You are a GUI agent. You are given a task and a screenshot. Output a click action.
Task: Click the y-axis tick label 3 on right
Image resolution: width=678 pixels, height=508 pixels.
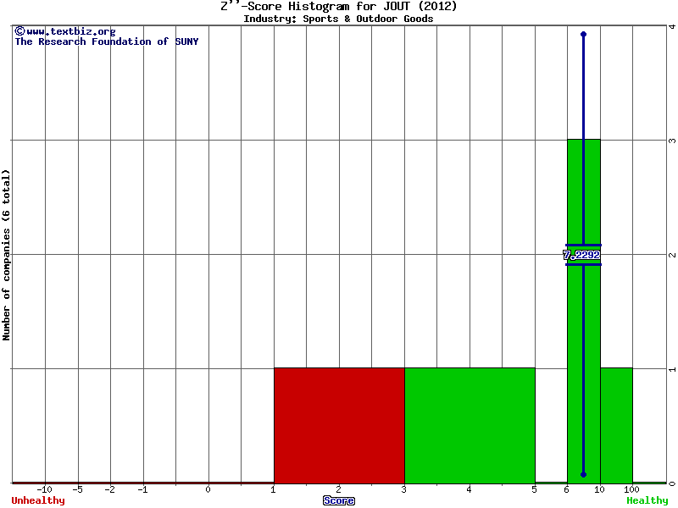tap(672, 141)
